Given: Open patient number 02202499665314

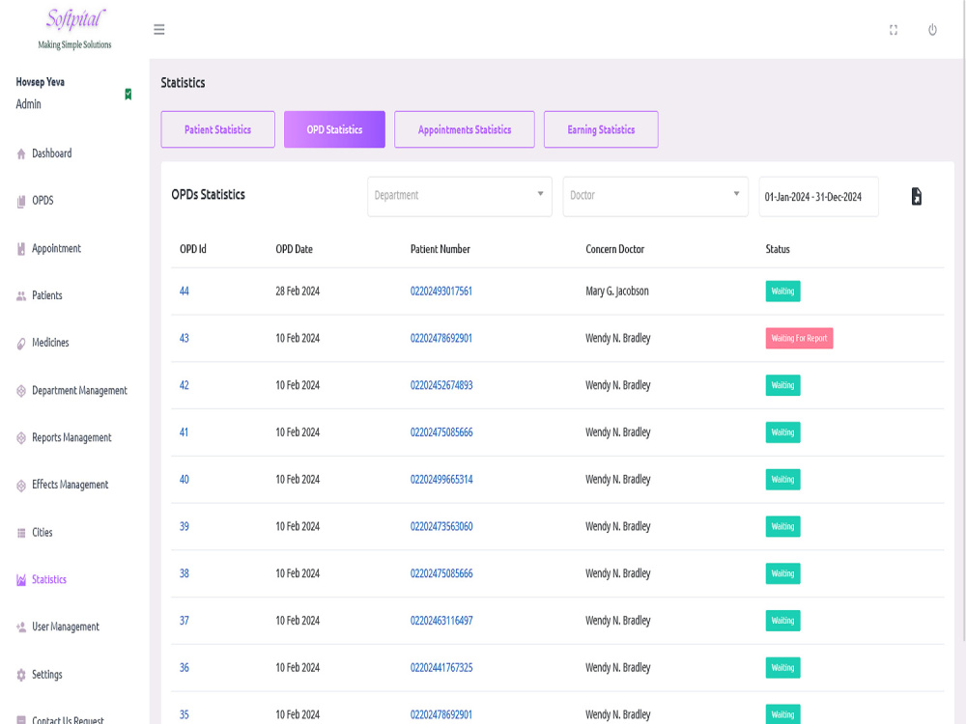Looking at the screenshot, I should (x=441, y=480).
